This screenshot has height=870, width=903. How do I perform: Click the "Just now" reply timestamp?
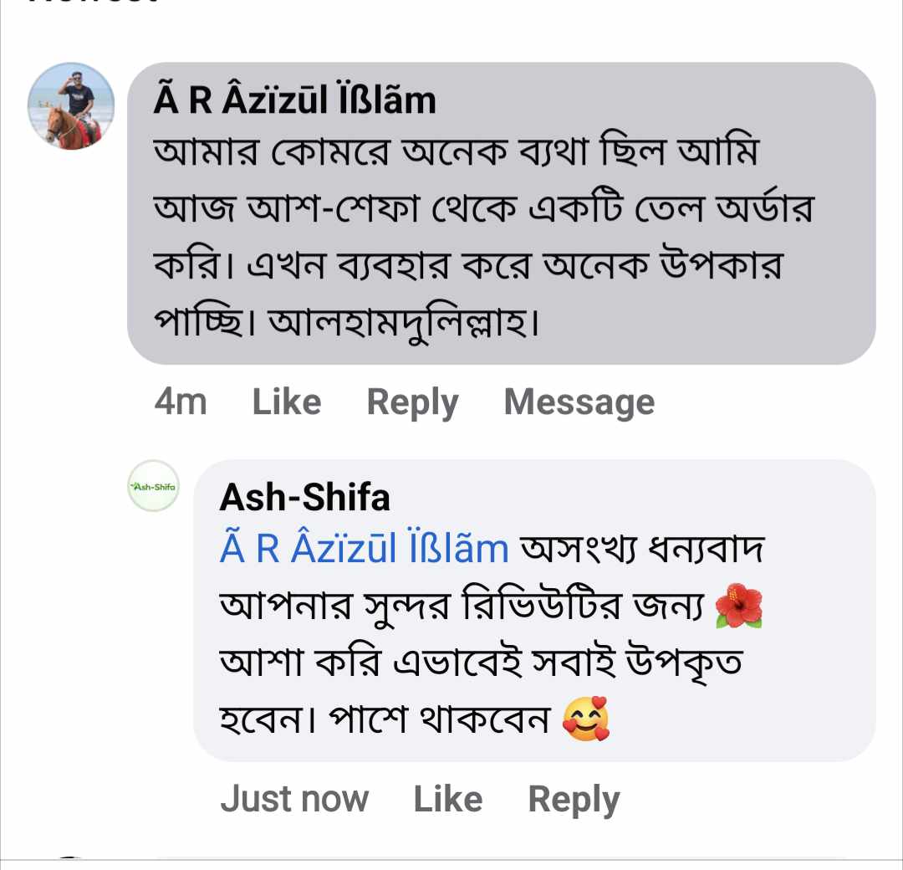click(294, 799)
